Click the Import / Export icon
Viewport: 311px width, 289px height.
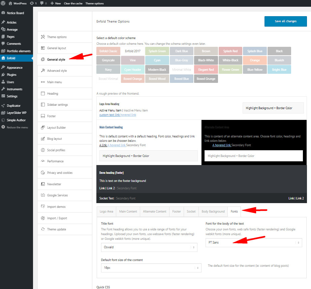pos(43,218)
